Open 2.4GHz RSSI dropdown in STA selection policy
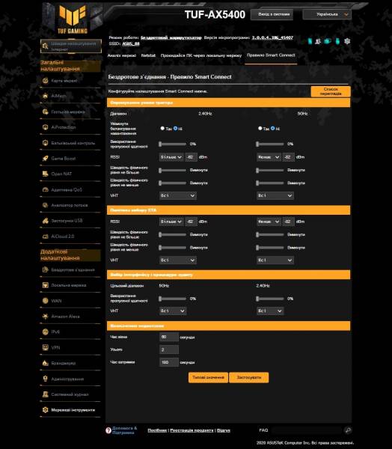The width and height of the screenshot is (392, 449). (171, 222)
